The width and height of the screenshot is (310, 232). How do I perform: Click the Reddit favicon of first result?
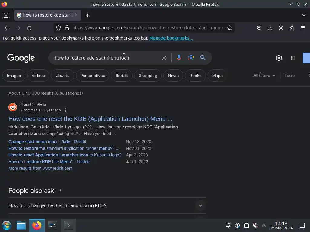[x=13, y=107]
